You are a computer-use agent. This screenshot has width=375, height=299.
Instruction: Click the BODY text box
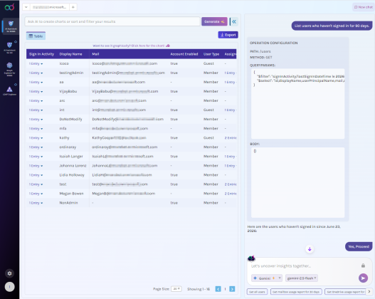click(297, 182)
